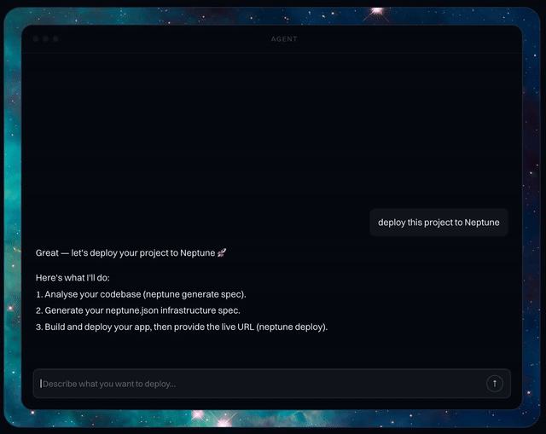Click the rocket emoji in the reply

point(222,252)
